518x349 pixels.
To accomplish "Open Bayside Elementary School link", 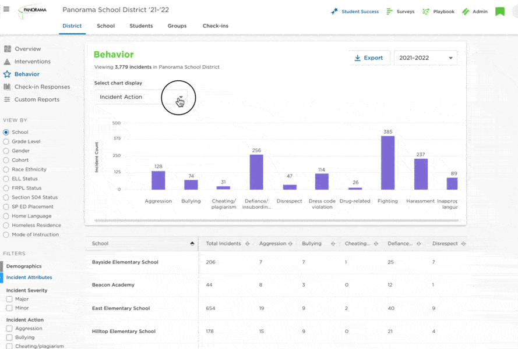I will pos(125,262).
